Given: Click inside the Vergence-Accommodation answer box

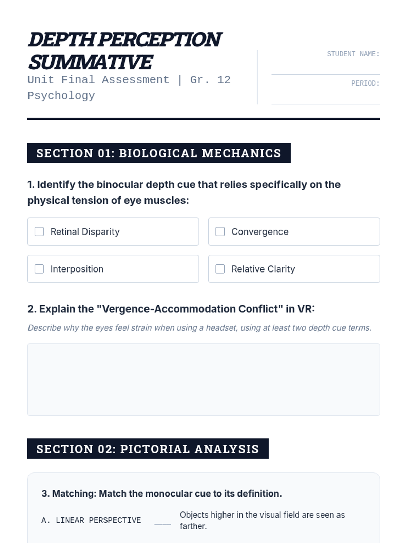Looking at the screenshot, I should 203,379.
